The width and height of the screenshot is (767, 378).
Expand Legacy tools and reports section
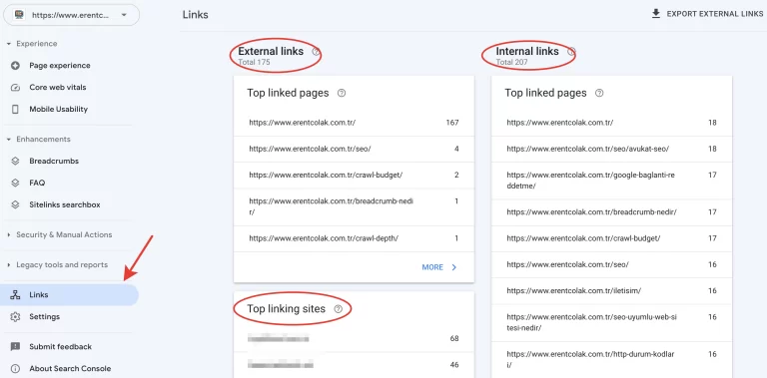[x=58, y=264]
